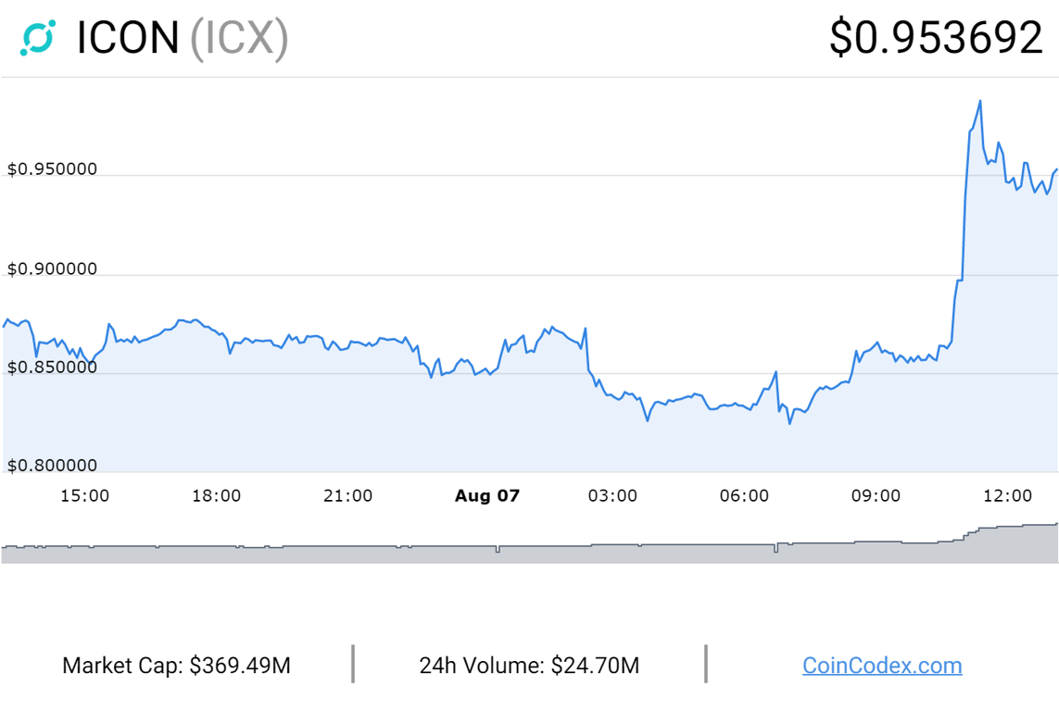
Task: Open the CoinCodex.com link
Action: (x=881, y=665)
